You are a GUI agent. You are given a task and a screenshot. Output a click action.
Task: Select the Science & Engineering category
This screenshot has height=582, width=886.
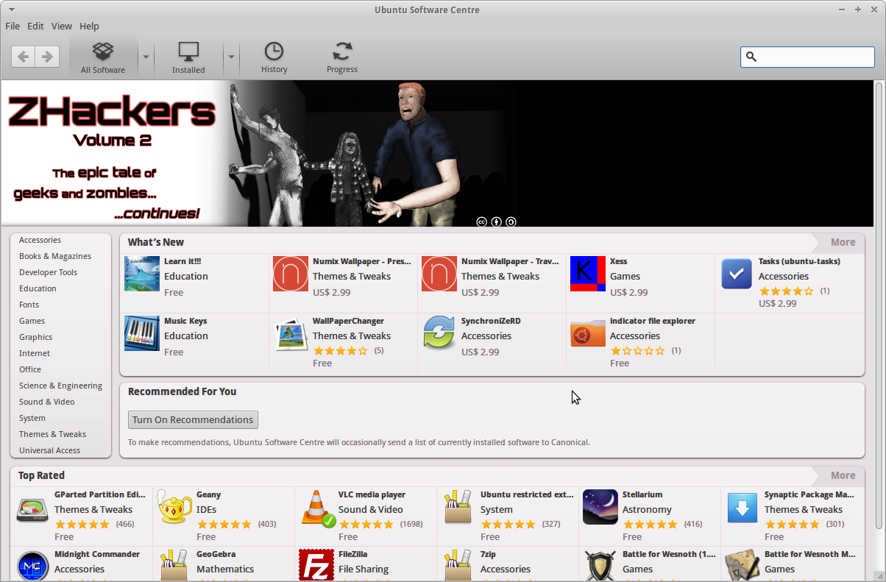(x=60, y=386)
